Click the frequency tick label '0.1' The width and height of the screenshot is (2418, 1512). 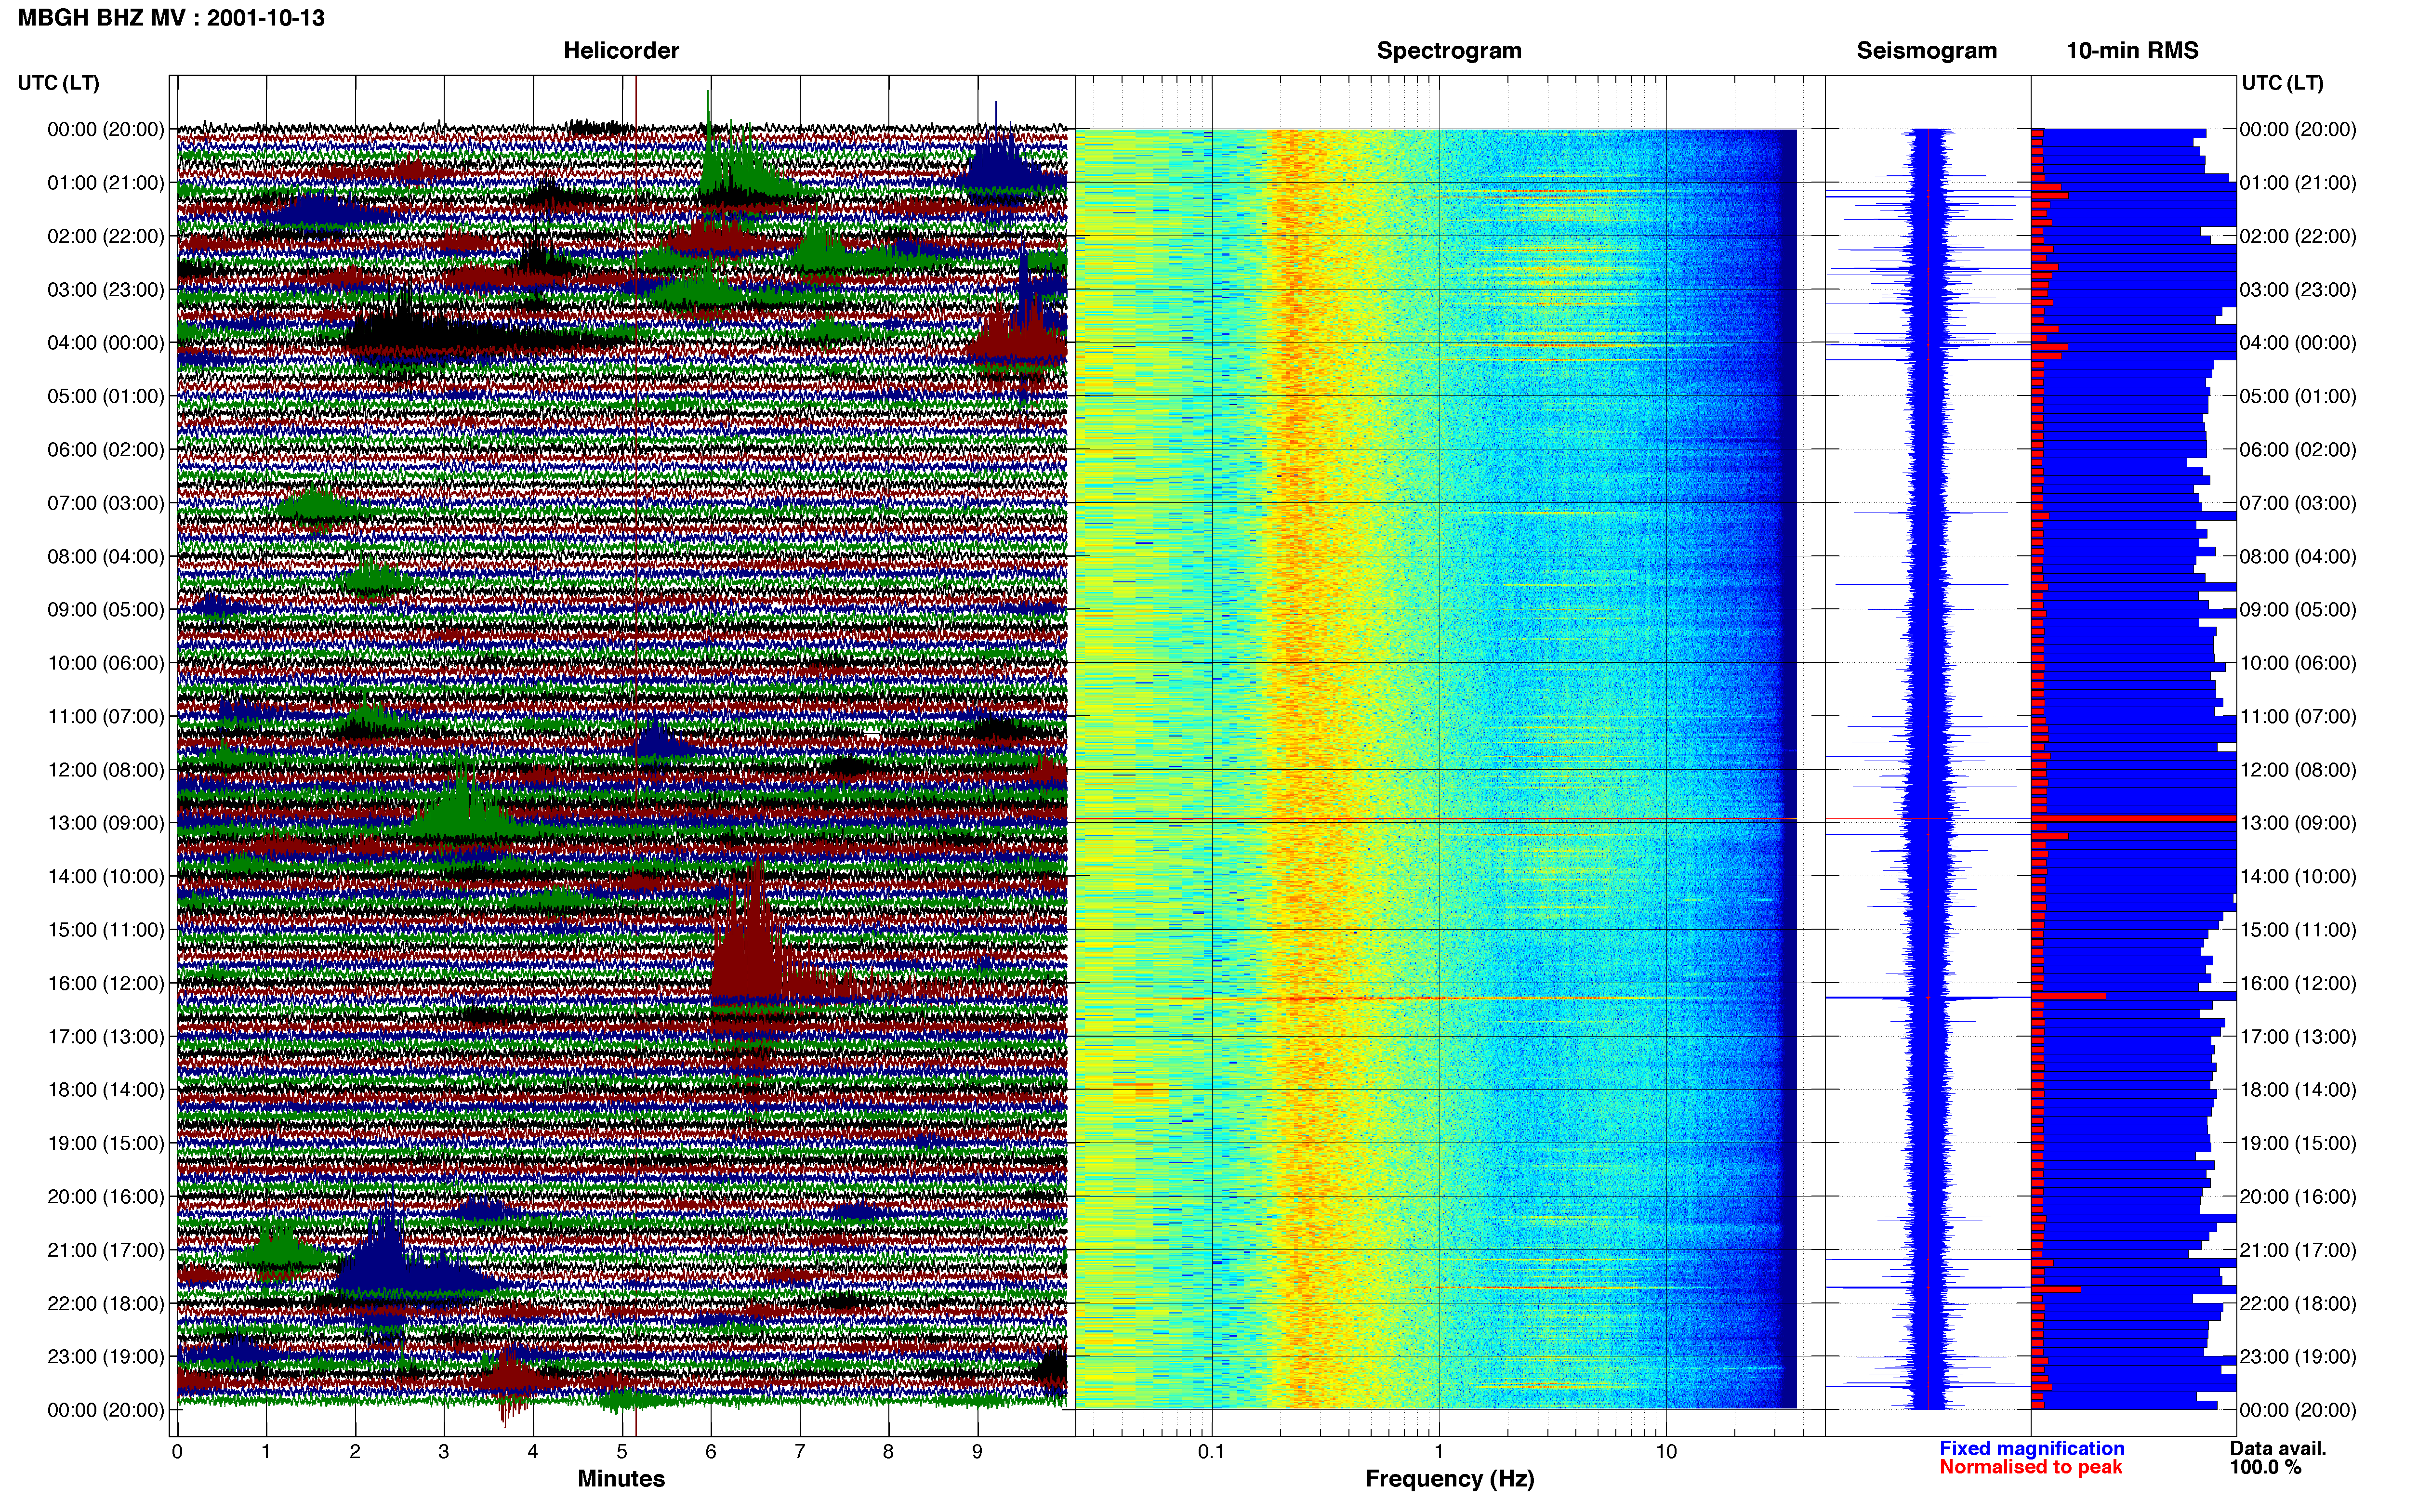coord(1211,1452)
